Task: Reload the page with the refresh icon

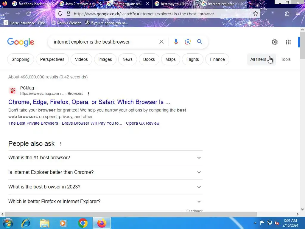Action: (29, 14)
